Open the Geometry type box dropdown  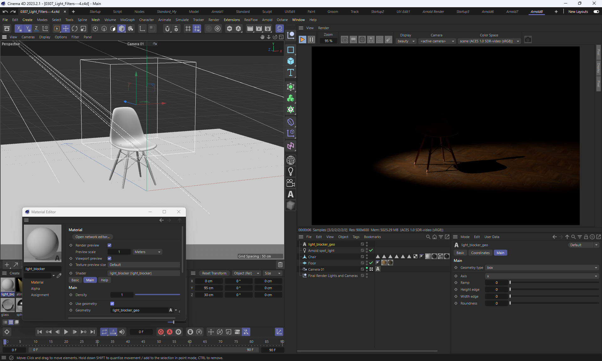(x=542, y=268)
